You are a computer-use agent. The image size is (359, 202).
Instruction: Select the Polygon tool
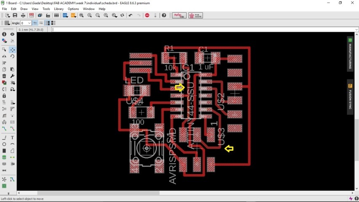coord(12,151)
